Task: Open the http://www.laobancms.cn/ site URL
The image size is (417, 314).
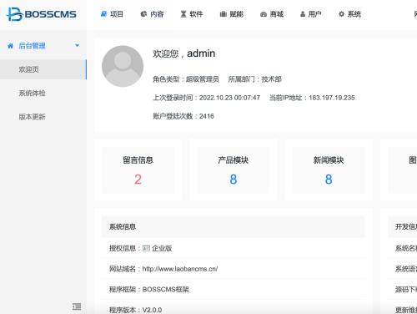Action: [180, 269]
